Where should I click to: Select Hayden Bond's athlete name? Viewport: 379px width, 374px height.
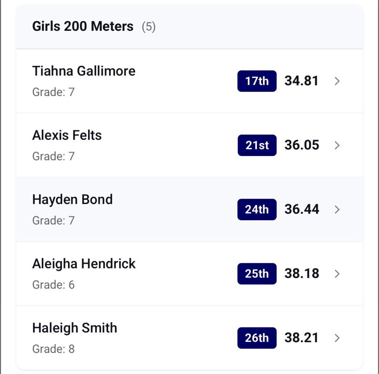(73, 199)
